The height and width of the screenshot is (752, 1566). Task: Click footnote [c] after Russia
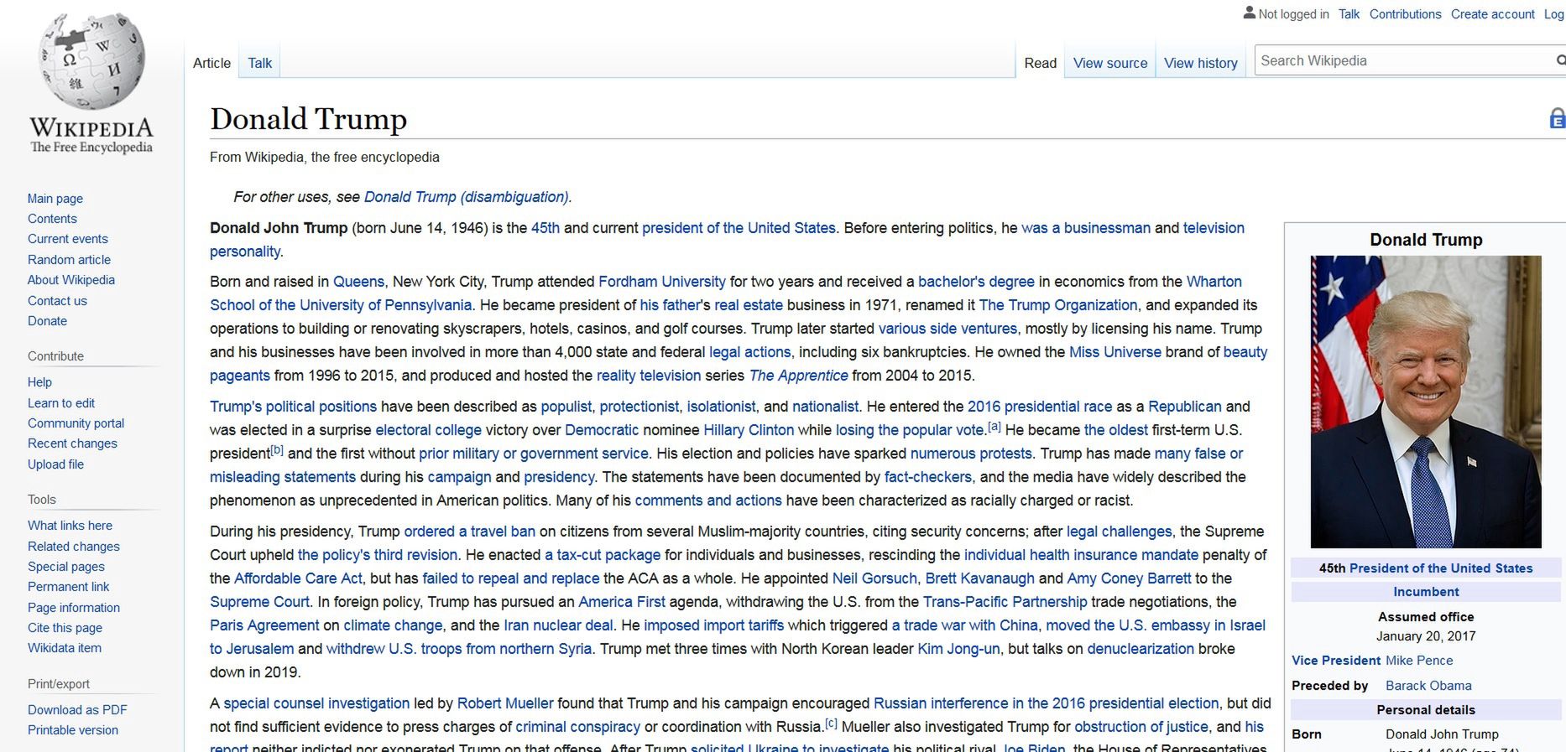click(x=831, y=723)
